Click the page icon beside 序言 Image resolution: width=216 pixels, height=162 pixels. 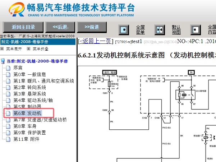(x=8, y=68)
